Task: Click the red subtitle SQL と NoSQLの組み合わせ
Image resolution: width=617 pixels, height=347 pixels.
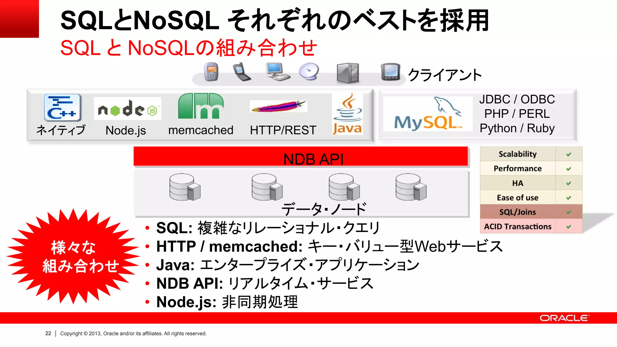Action: coord(189,48)
